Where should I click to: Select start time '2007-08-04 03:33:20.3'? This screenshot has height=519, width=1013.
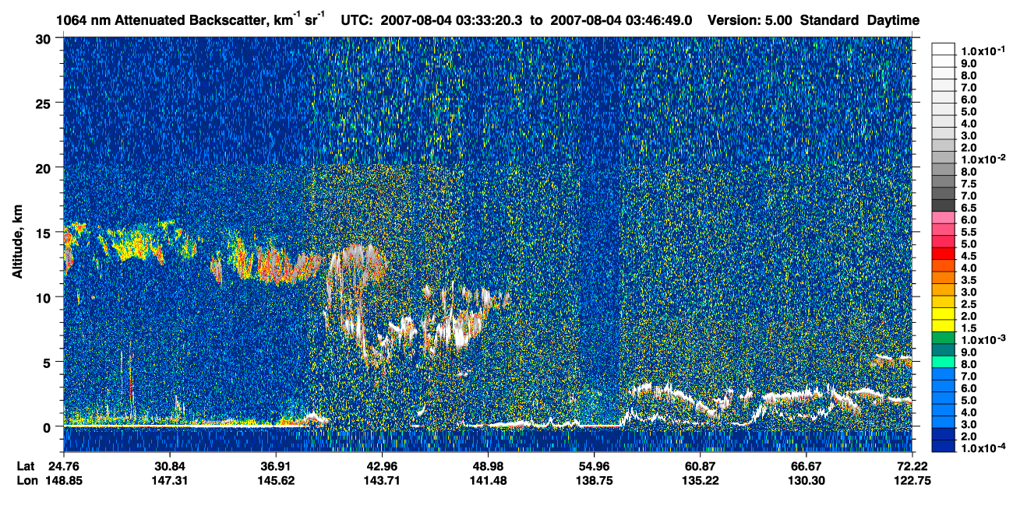pyautogui.click(x=452, y=21)
